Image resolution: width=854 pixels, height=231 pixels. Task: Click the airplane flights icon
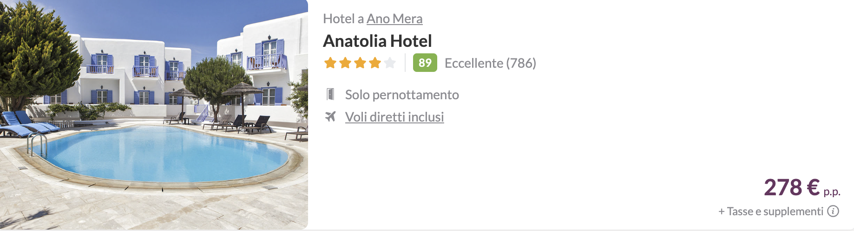point(330,116)
